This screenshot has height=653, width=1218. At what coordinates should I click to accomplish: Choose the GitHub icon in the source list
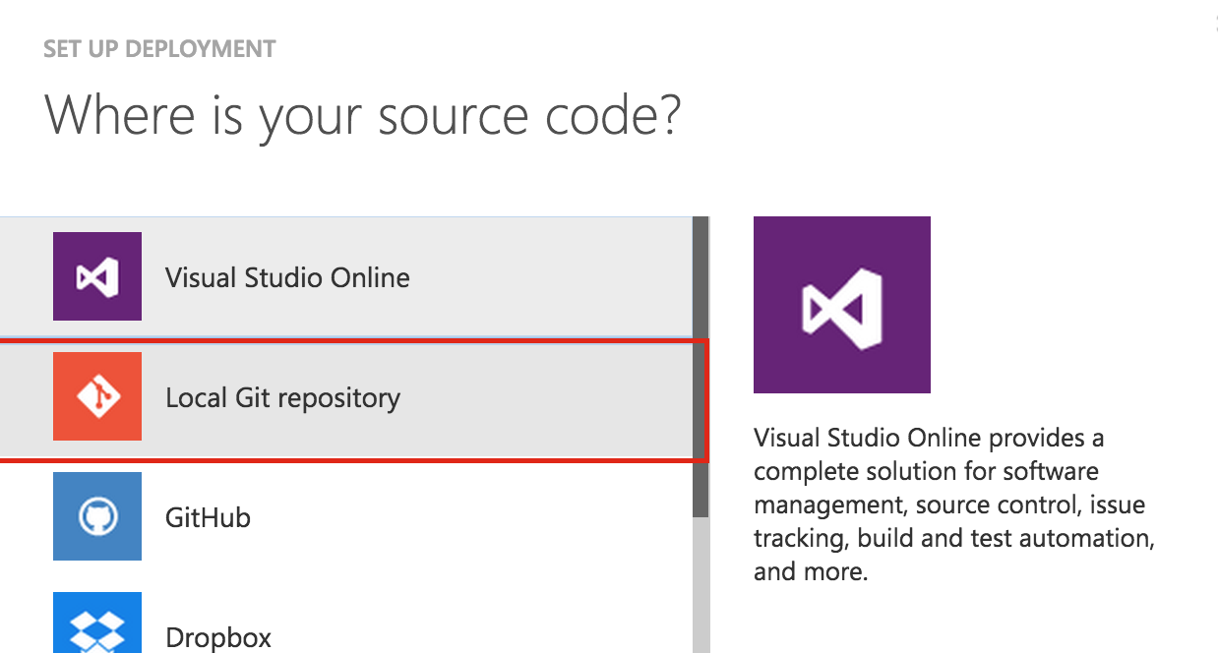click(96, 516)
